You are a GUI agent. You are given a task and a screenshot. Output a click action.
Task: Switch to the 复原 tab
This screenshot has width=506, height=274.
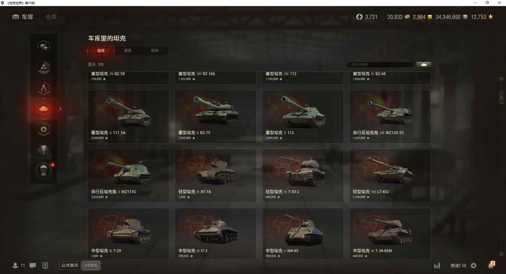(128, 51)
